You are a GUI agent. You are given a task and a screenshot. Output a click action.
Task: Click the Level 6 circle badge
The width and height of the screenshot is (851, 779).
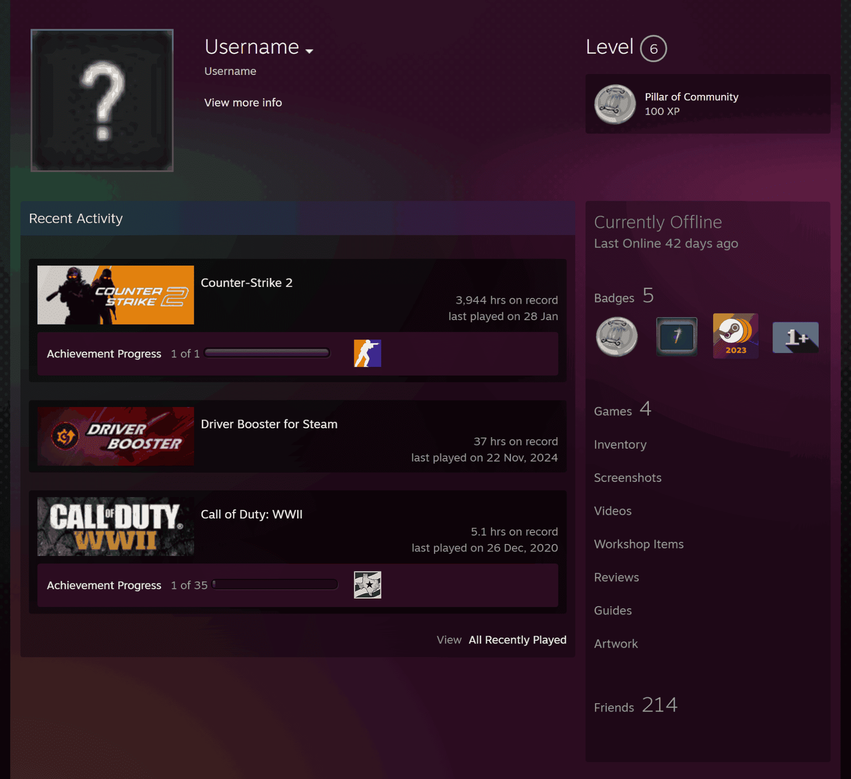[x=653, y=48]
